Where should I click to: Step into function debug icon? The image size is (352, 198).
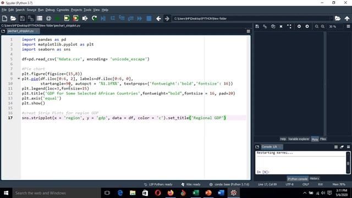pyautogui.click(x=122, y=18)
